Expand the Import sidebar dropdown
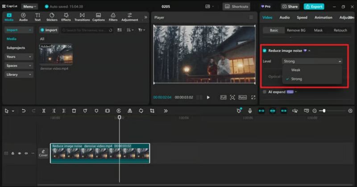 click(x=19, y=30)
